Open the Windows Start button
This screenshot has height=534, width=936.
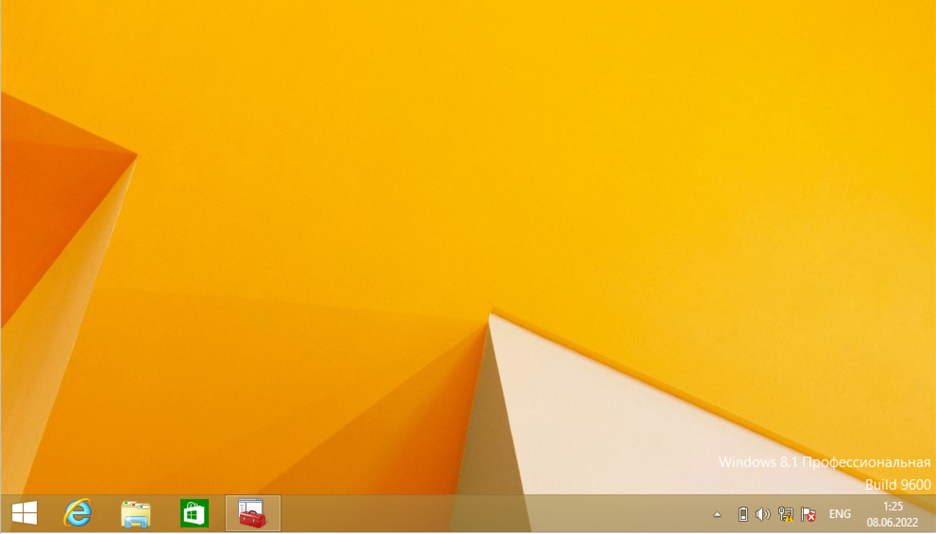click(x=25, y=513)
